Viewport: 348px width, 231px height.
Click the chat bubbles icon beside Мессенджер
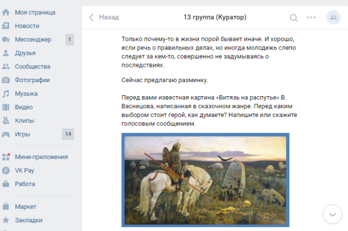pyautogui.click(x=6, y=40)
